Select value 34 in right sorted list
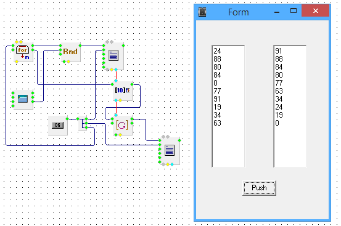This screenshot has width=341, height=226. tap(279, 99)
